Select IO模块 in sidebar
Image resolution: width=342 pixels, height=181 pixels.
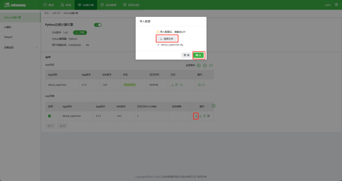20,27
